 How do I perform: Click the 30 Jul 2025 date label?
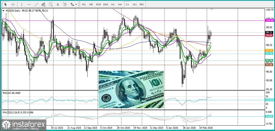pyautogui.click(x=57, y=128)
